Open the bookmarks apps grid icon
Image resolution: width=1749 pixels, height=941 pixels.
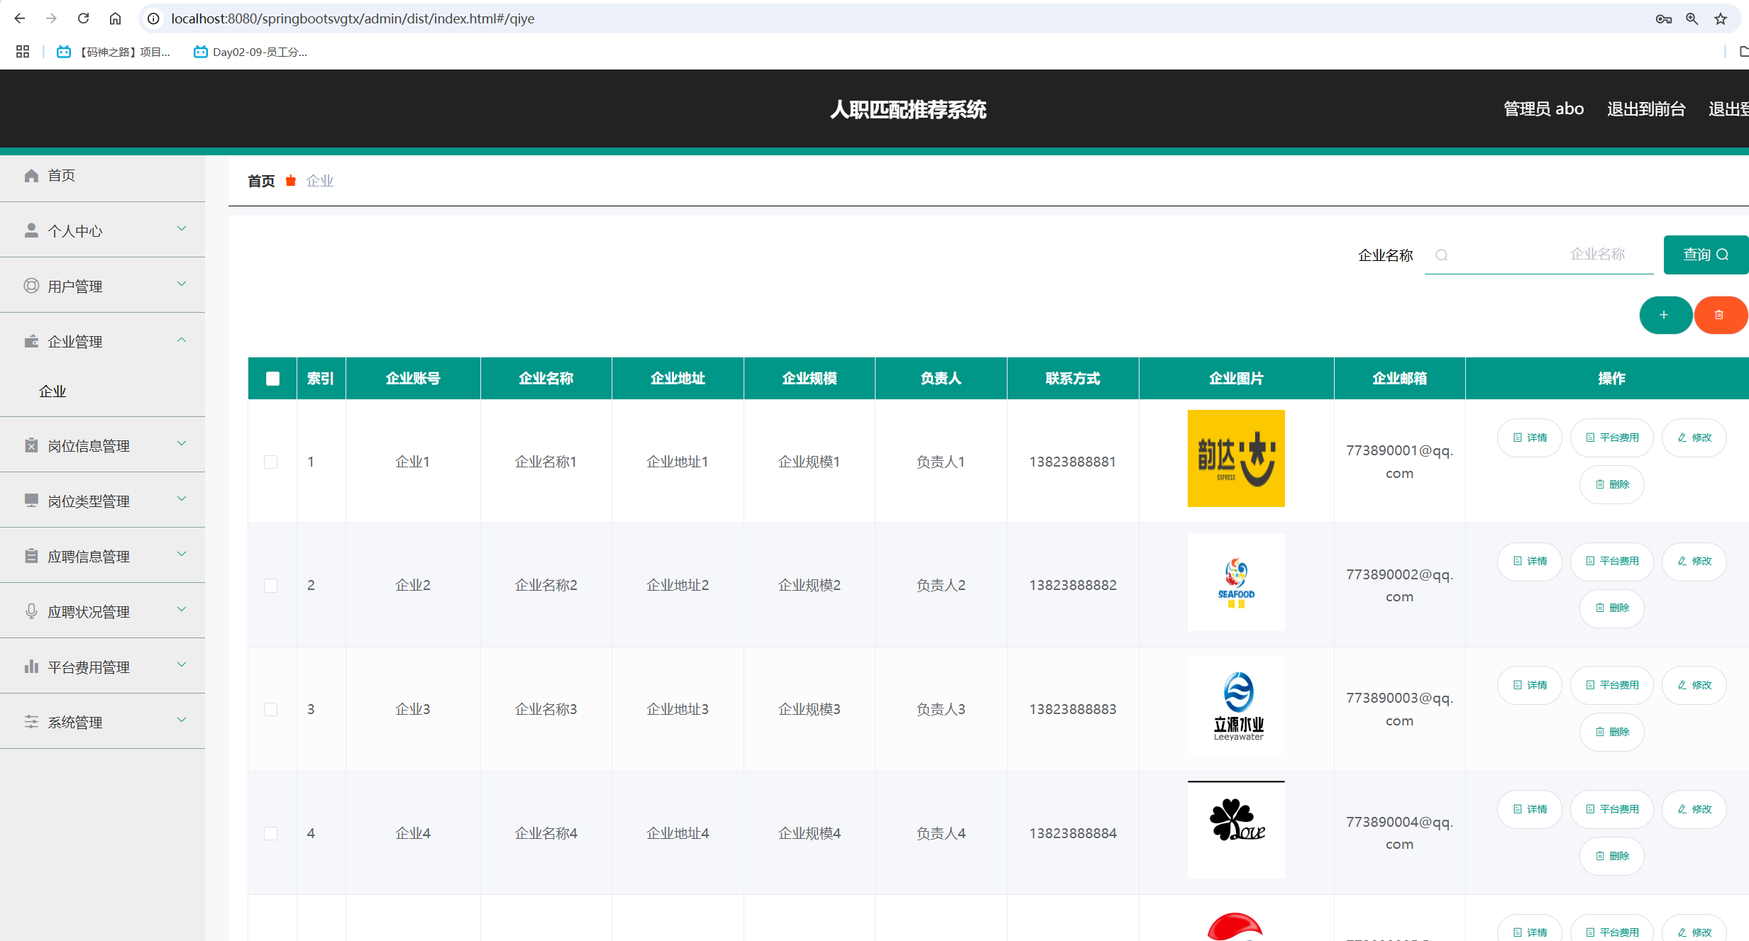click(x=23, y=51)
